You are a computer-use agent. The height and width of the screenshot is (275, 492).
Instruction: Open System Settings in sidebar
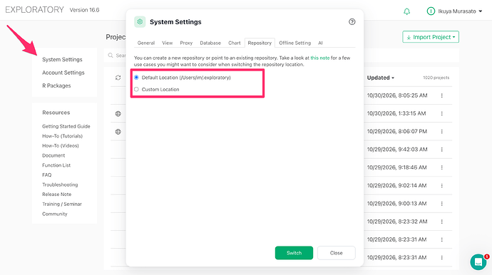pyautogui.click(x=62, y=60)
